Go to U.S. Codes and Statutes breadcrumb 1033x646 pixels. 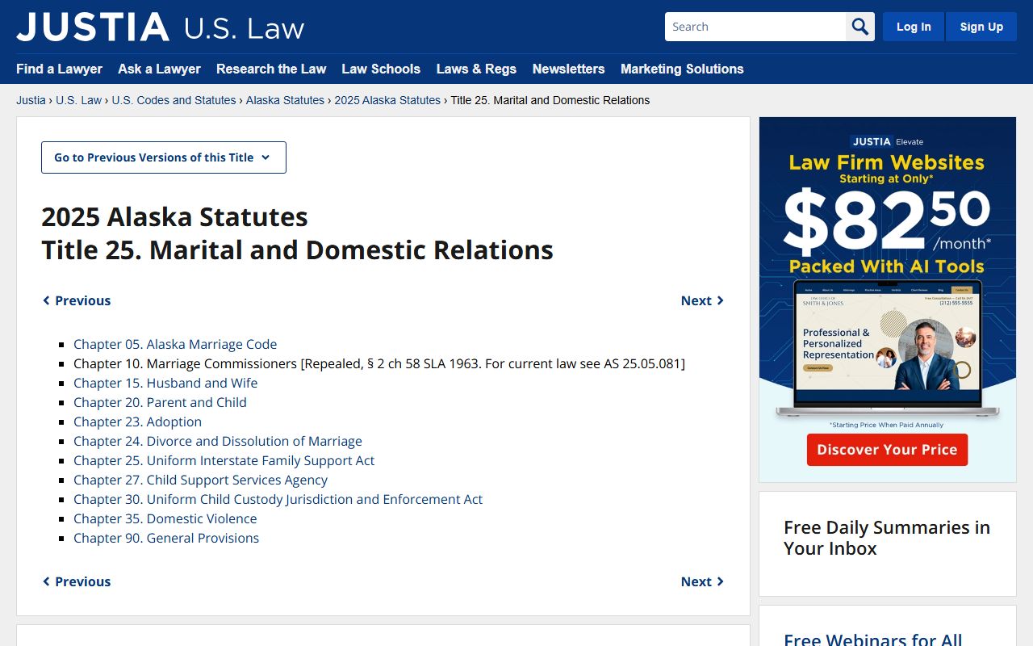click(x=174, y=100)
